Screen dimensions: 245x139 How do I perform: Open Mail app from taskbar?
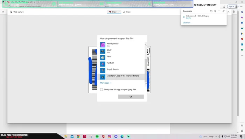click(x=72, y=137)
